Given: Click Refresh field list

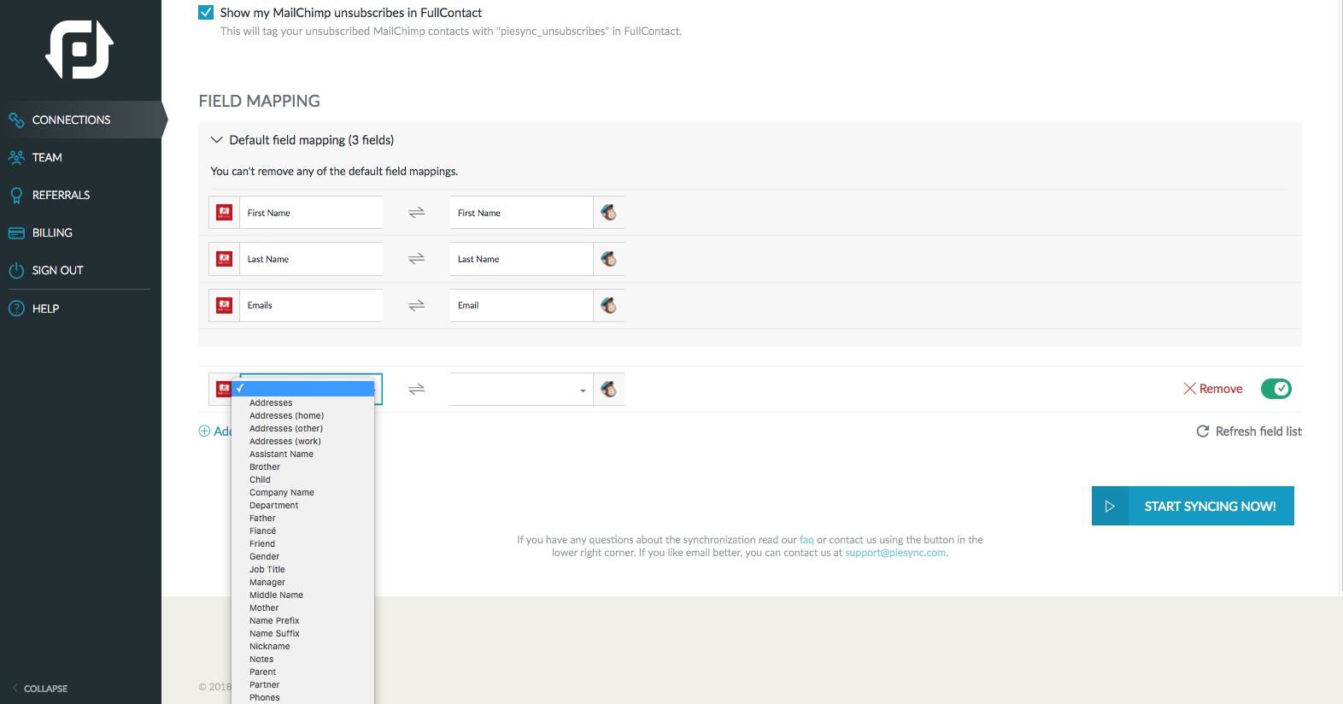Looking at the screenshot, I should 1249,431.
